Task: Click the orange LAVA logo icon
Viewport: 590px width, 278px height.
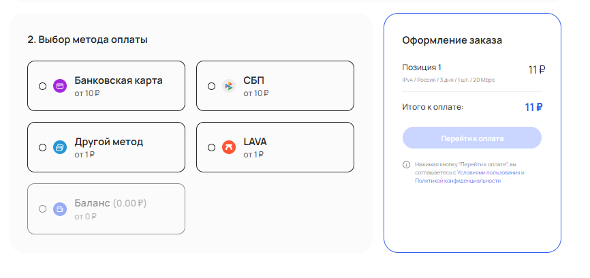Action: (x=228, y=147)
